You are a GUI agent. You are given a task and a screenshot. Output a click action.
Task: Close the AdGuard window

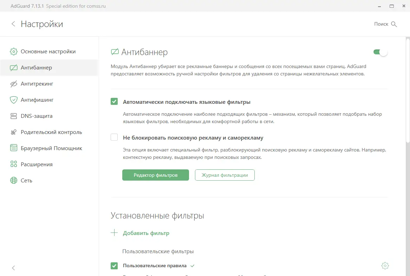point(404,6)
